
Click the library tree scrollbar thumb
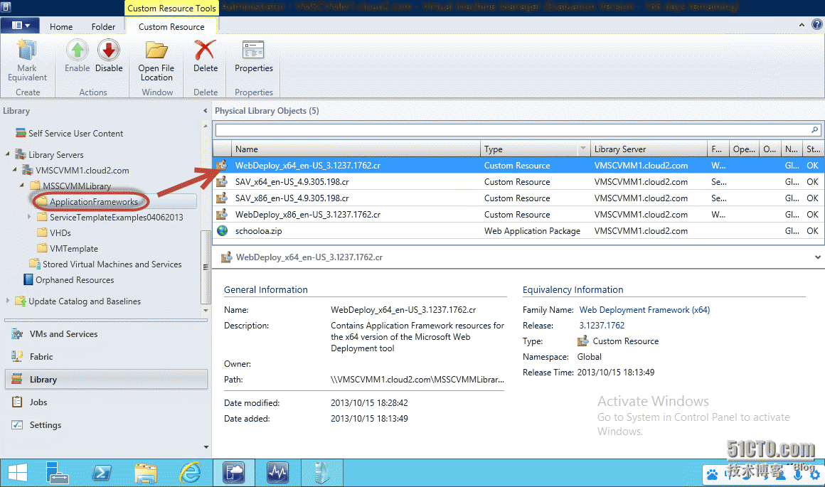tap(206, 267)
